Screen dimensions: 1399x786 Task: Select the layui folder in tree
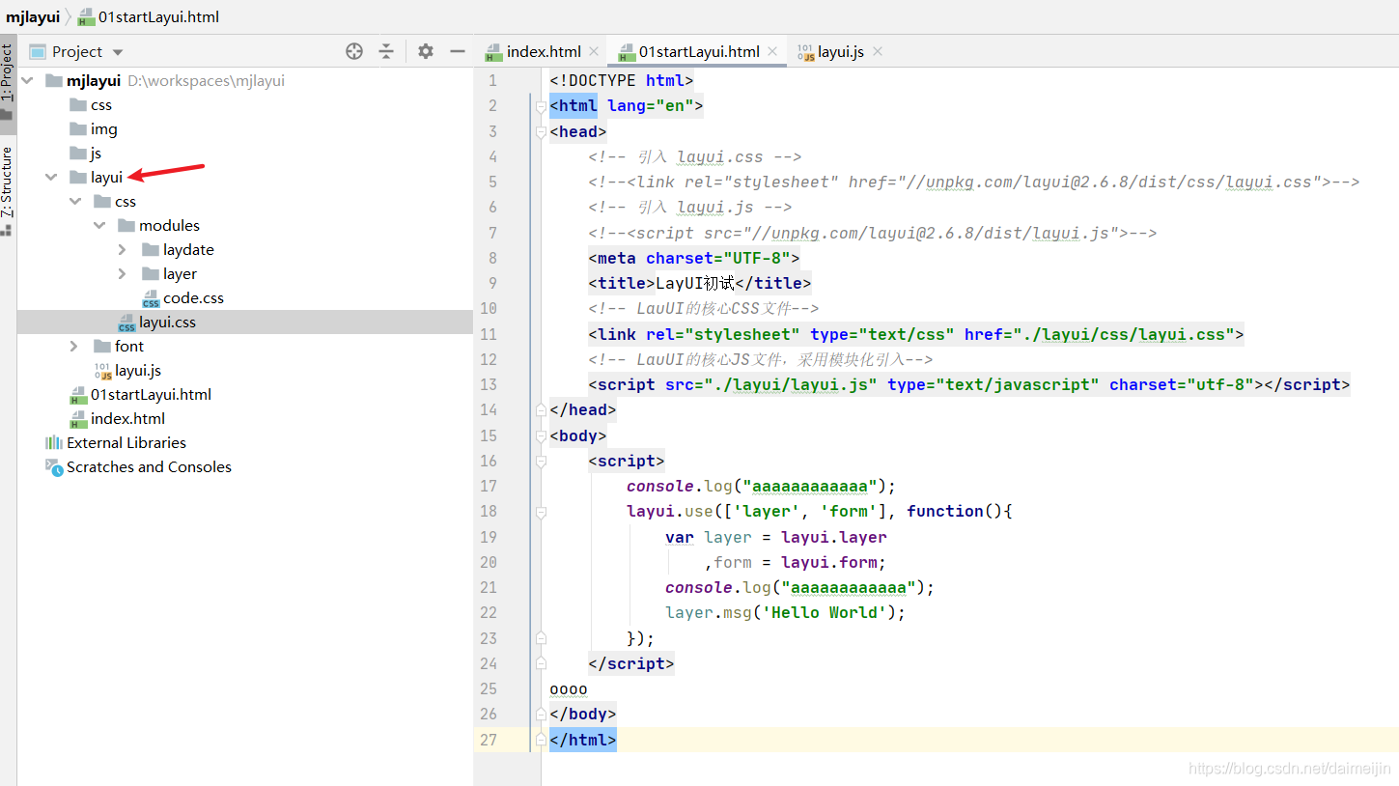[106, 178]
